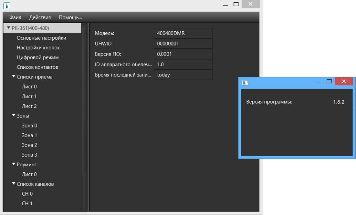
Task: Open Настройки кнопок settings item
Action: click(38, 48)
